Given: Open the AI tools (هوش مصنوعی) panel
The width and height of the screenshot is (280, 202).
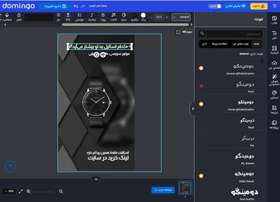Looking at the screenshot, I should click(274, 79).
